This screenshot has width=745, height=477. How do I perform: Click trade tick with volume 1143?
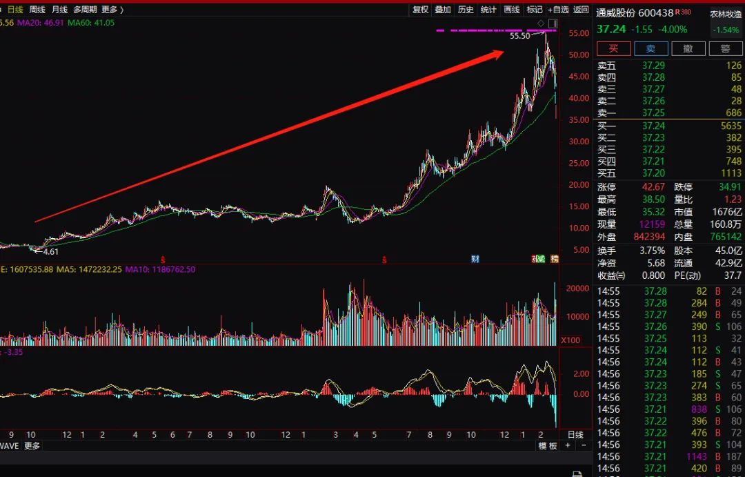(669, 456)
